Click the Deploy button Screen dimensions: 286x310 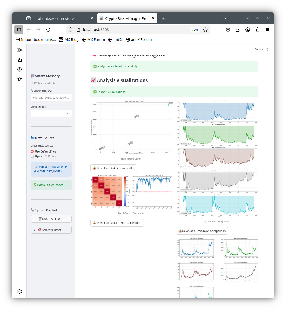(x=259, y=49)
